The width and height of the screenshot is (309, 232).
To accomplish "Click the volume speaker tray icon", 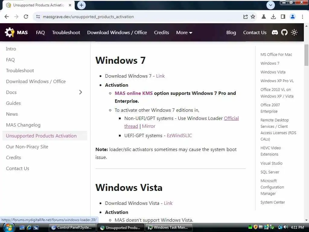I will 286,227.
